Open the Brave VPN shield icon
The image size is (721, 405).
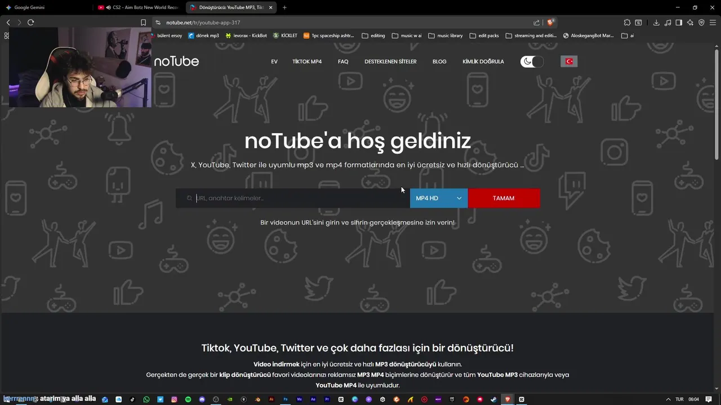pos(701,22)
